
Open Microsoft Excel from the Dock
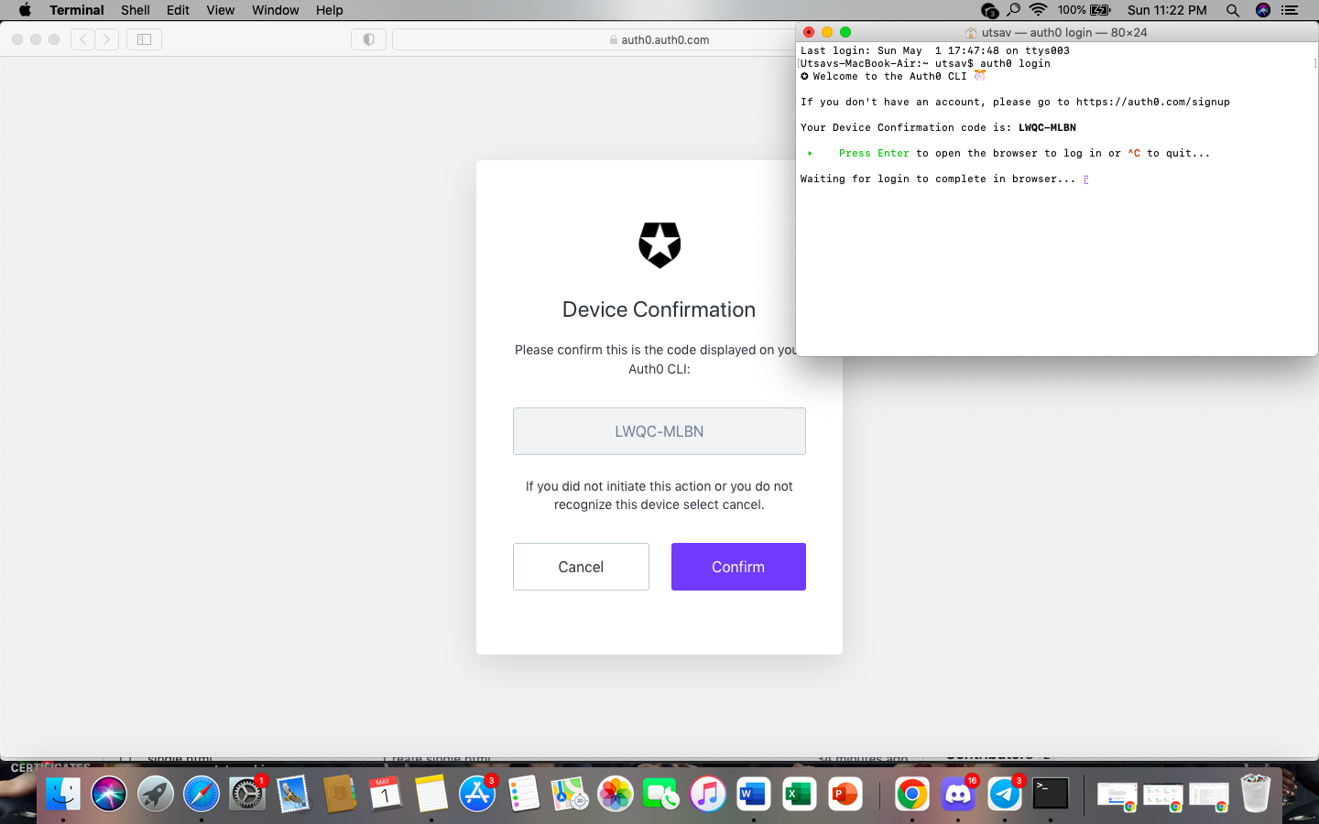pos(800,794)
